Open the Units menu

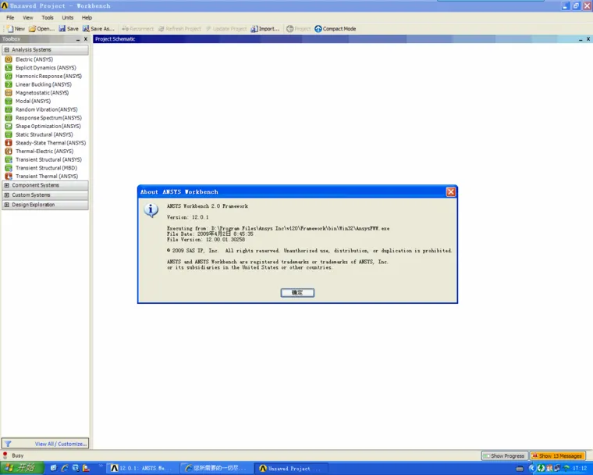(68, 17)
